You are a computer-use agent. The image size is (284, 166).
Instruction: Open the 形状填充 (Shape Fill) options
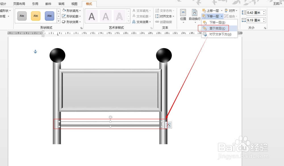71,10
